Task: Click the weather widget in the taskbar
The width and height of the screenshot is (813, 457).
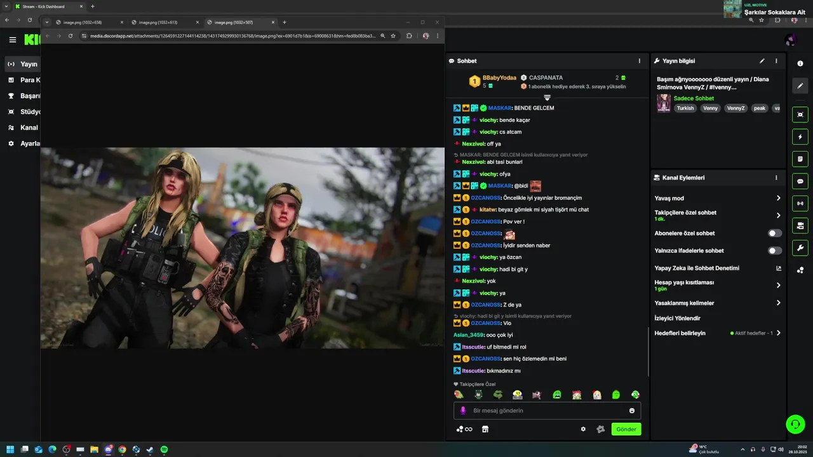Action: click(704, 449)
